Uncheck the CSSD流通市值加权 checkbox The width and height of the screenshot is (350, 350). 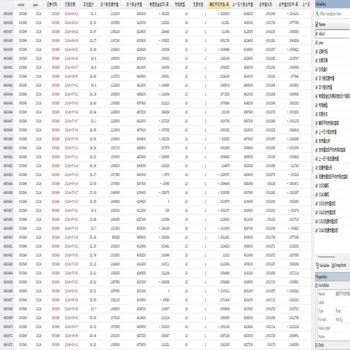[316, 221]
